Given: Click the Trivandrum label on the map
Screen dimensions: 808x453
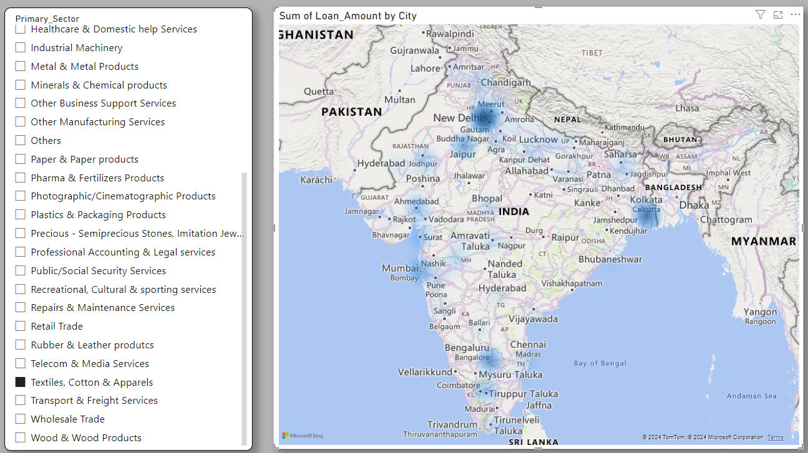Looking at the screenshot, I should pyautogui.click(x=452, y=424).
